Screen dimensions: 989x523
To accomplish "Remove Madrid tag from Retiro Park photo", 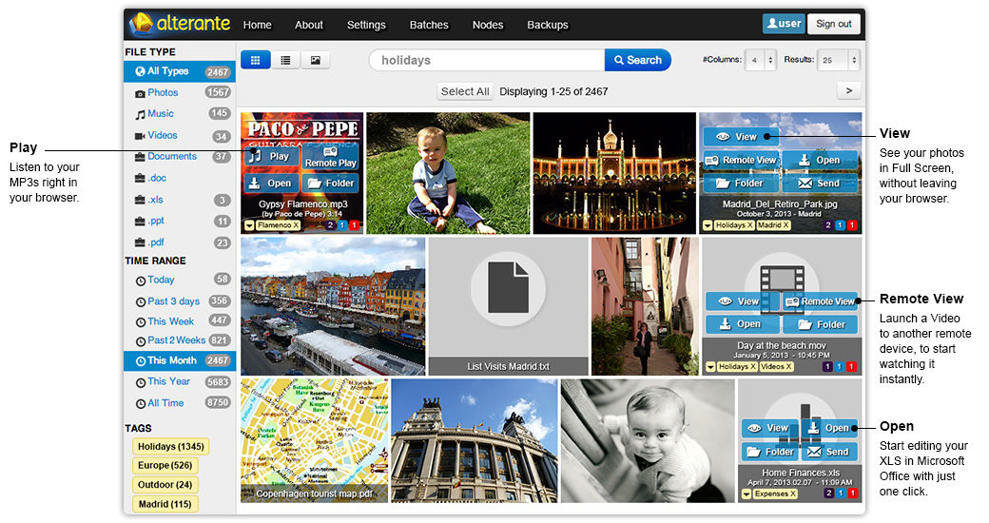I will (786, 225).
